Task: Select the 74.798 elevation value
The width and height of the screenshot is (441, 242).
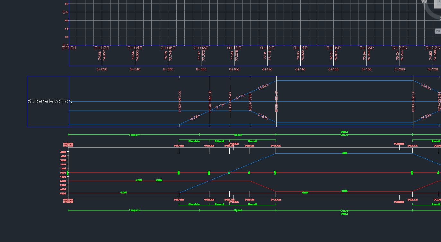Action: click(435, 55)
